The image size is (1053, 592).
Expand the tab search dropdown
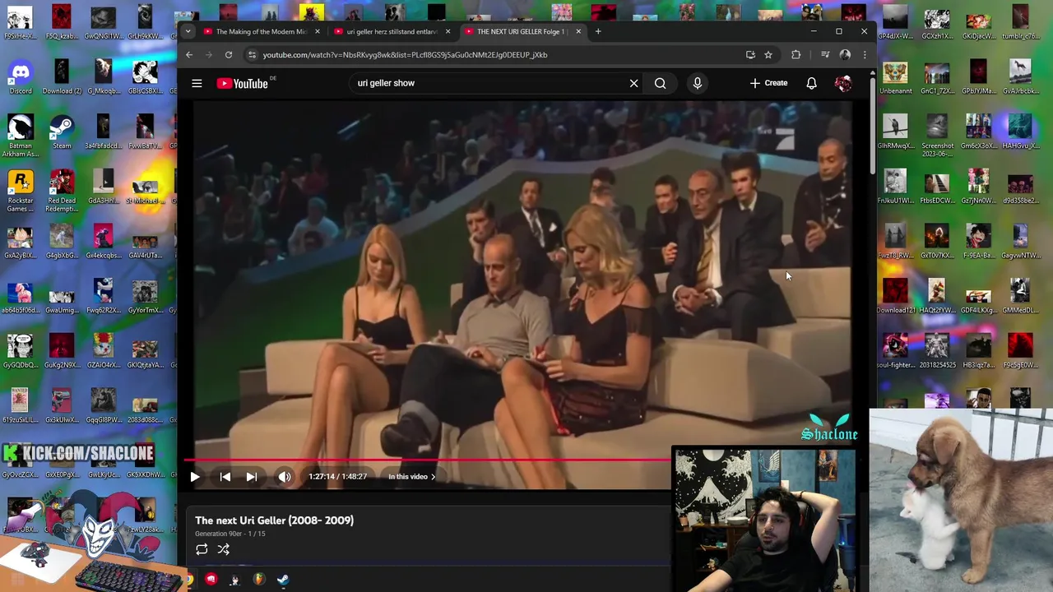pyautogui.click(x=188, y=31)
